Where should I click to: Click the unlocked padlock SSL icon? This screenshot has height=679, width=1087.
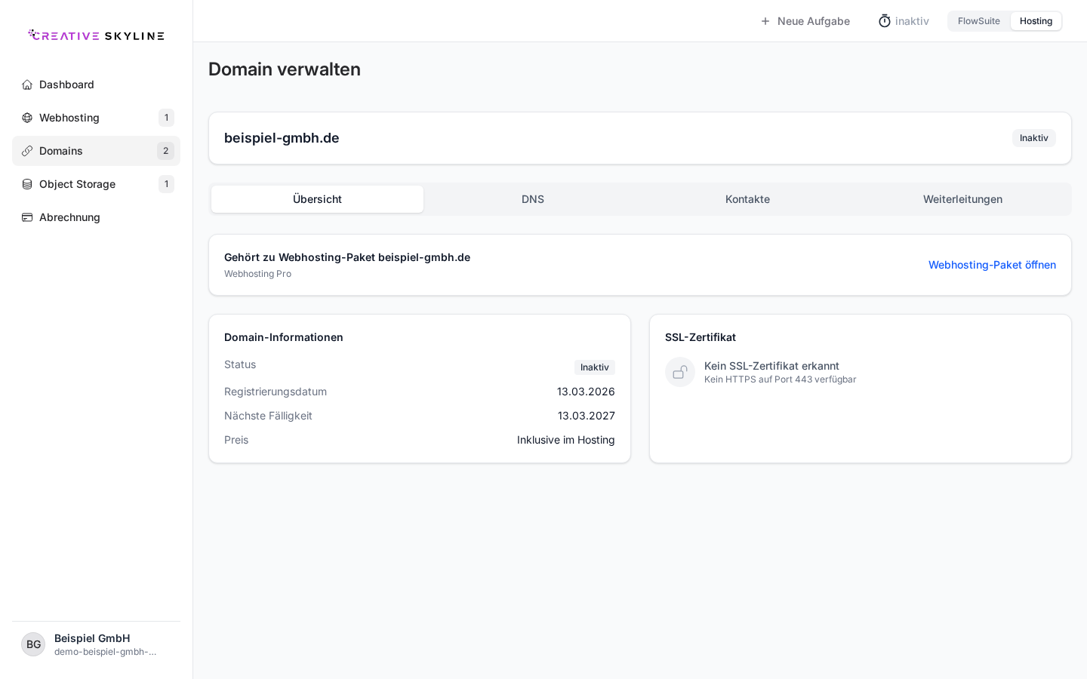coord(680,372)
